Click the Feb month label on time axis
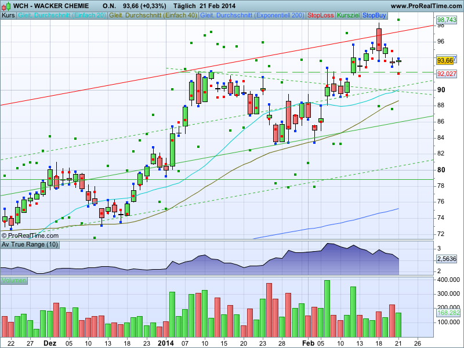The height and width of the screenshot is (348, 464). point(308,343)
